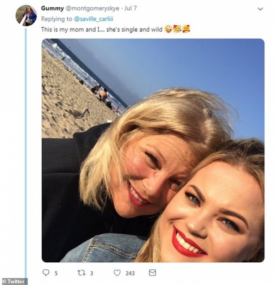The image size is (276, 285).
Task: Retweet this tweet using the retweet icon
Action: 82,273
